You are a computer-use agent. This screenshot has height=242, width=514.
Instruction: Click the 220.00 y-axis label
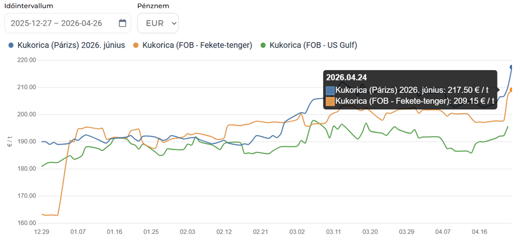(25, 60)
